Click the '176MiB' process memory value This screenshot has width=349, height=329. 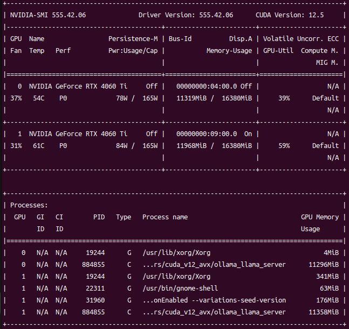327,300
